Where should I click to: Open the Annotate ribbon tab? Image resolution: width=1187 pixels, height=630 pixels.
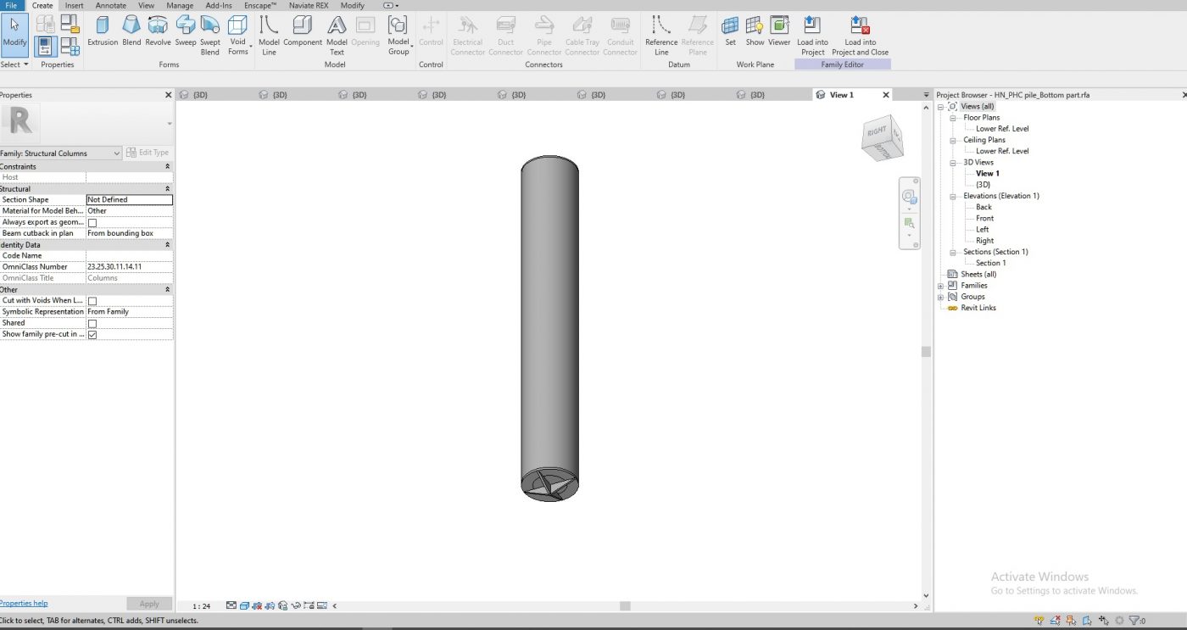(x=110, y=6)
